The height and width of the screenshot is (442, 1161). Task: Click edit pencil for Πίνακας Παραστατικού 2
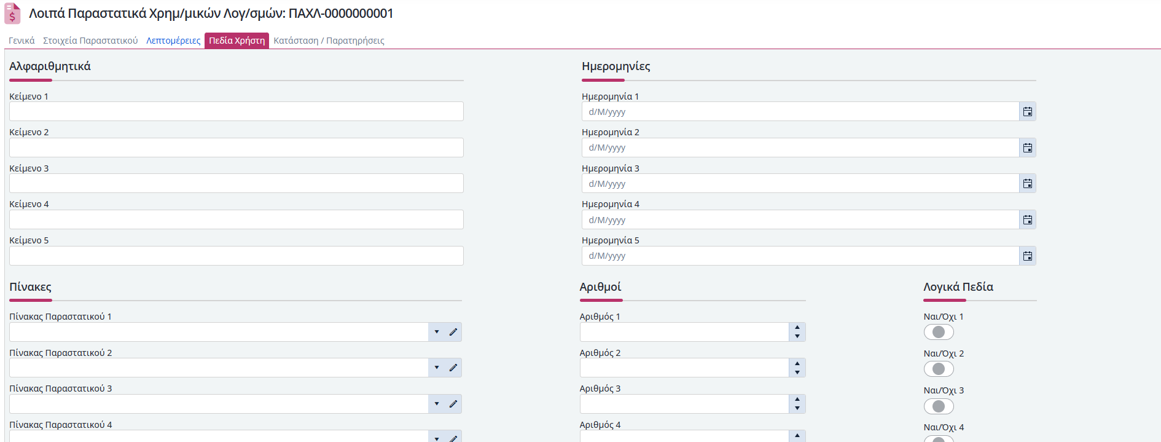click(453, 368)
